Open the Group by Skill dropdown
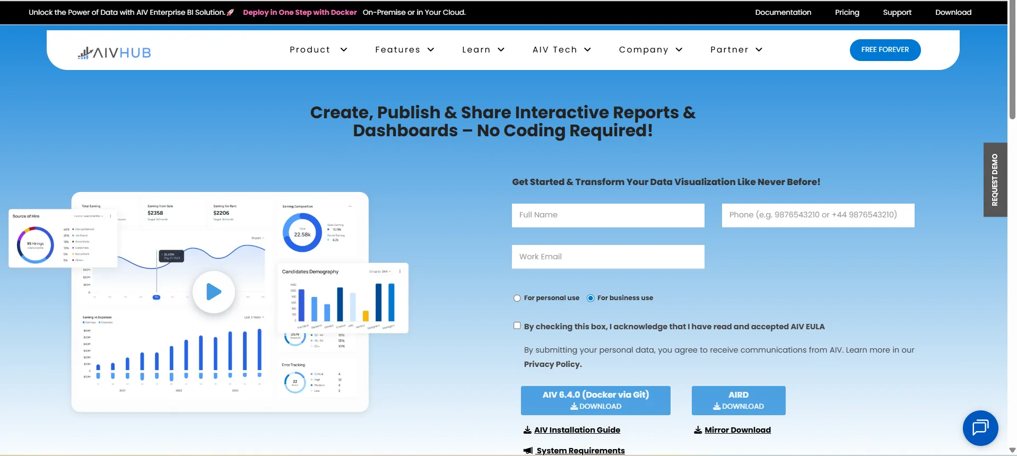 [380, 271]
